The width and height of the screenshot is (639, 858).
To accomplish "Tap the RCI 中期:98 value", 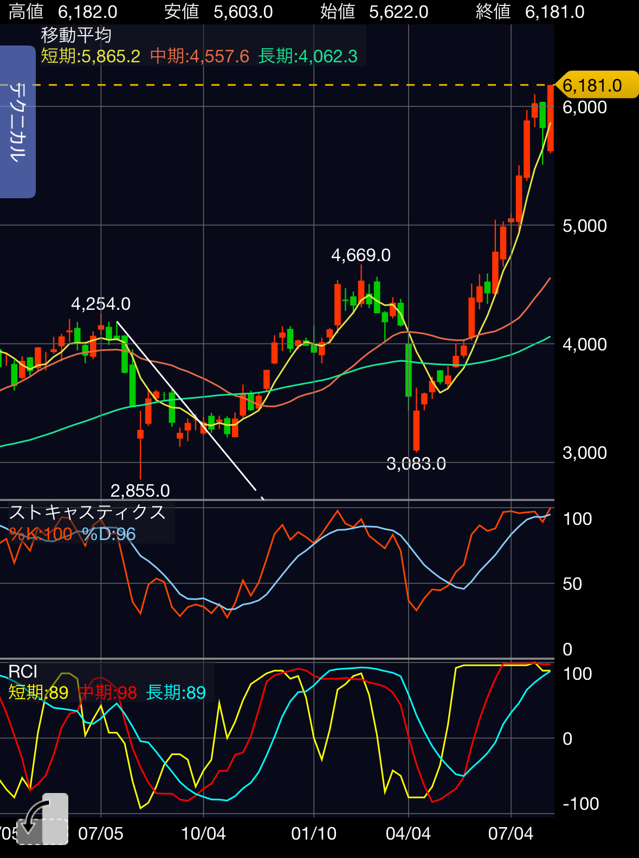I will [108, 692].
